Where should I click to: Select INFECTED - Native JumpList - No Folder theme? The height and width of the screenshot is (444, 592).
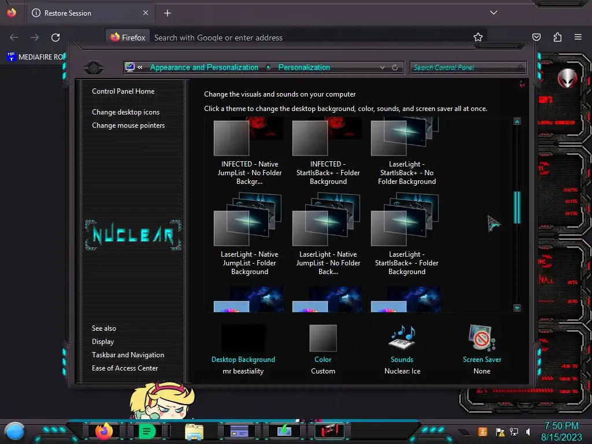pos(249,151)
